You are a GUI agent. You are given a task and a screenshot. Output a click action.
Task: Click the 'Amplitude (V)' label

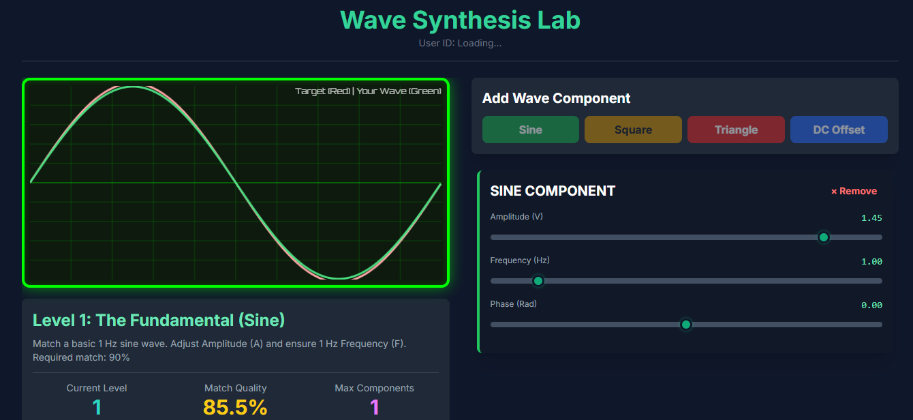(516, 217)
